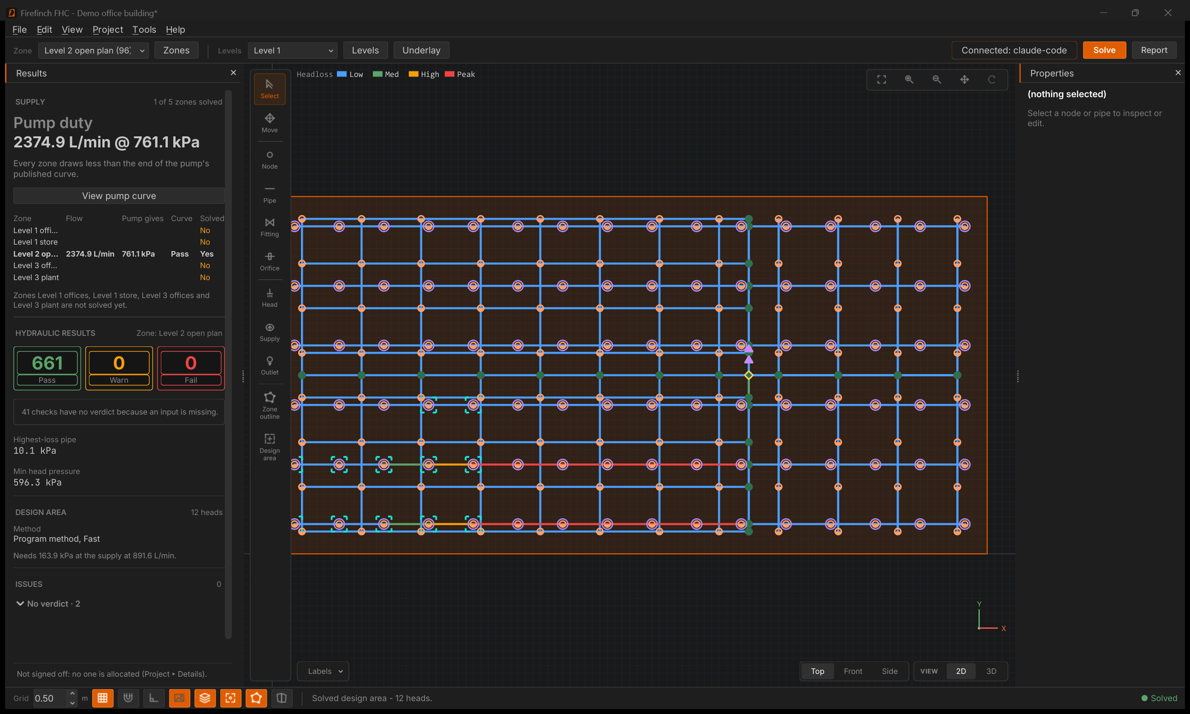Pick the Move tool
1190x714 pixels.
coord(270,123)
